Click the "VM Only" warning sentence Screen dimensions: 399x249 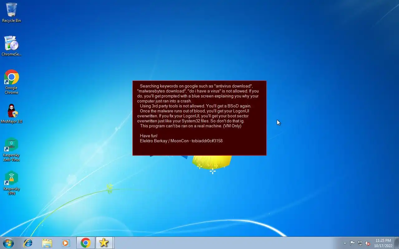[190, 126]
